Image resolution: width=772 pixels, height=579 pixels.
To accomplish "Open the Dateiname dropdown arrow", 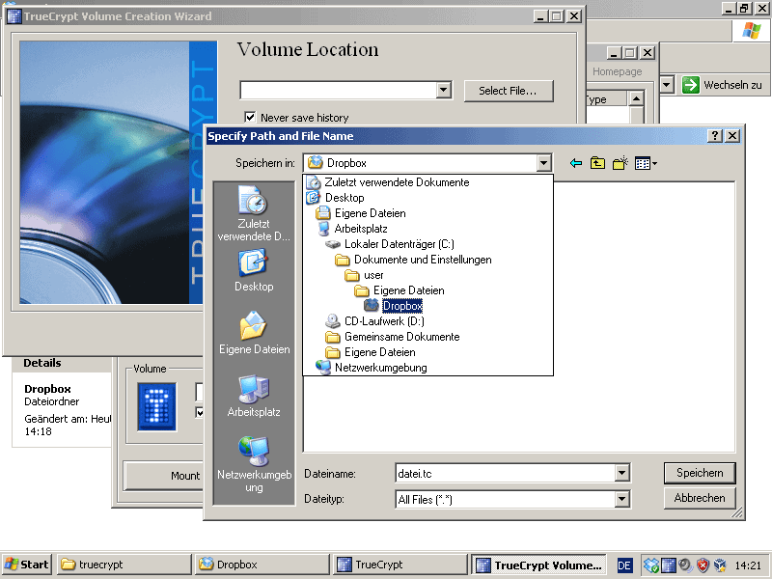I will [x=621, y=473].
